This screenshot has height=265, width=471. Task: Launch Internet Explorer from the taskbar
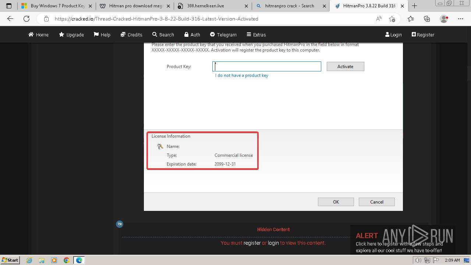[x=29, y=260]
